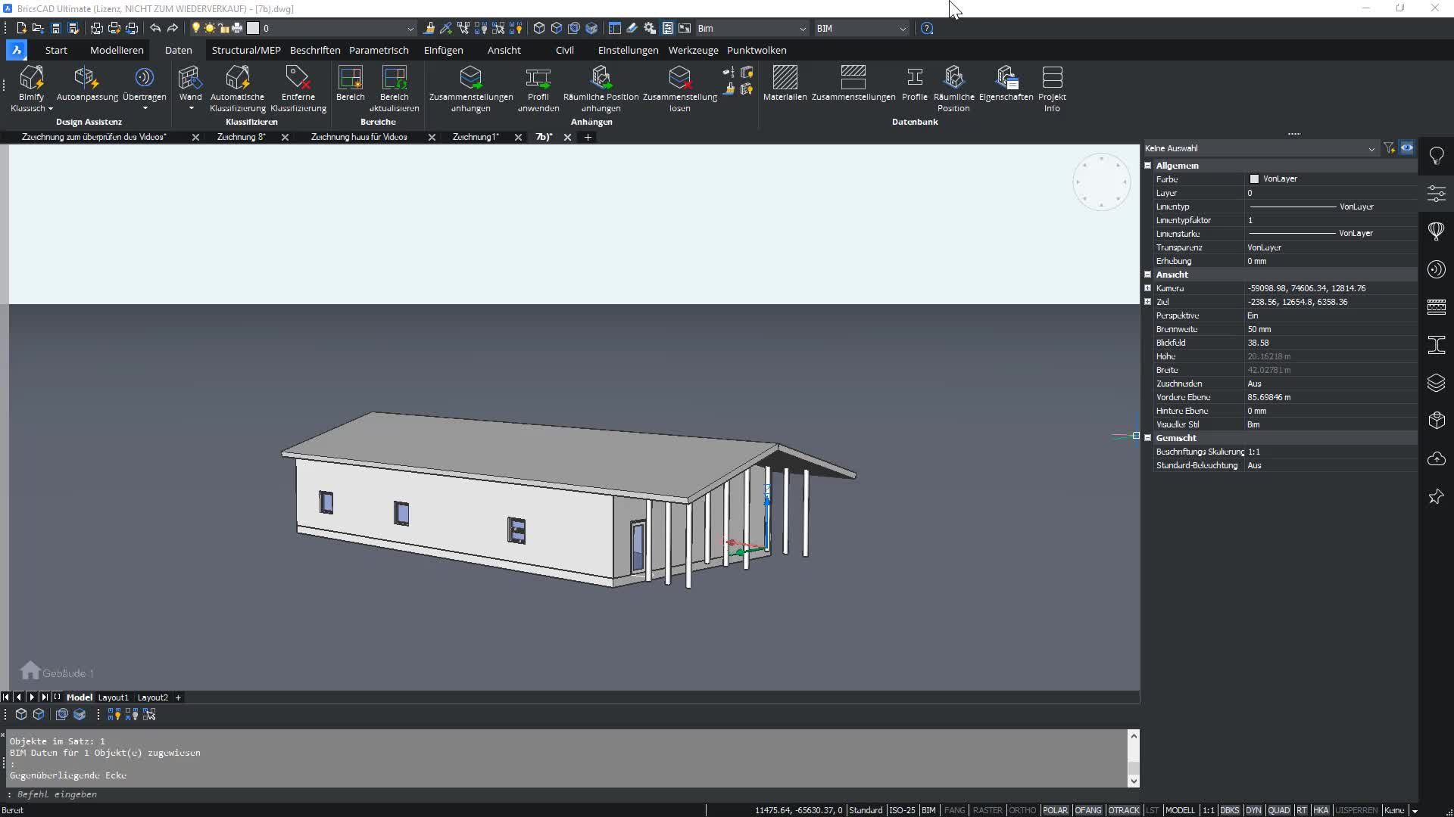1454x817 pixels.
Task: Click the 1:1 scale in status bar
Action: (x=1208, y=810)
